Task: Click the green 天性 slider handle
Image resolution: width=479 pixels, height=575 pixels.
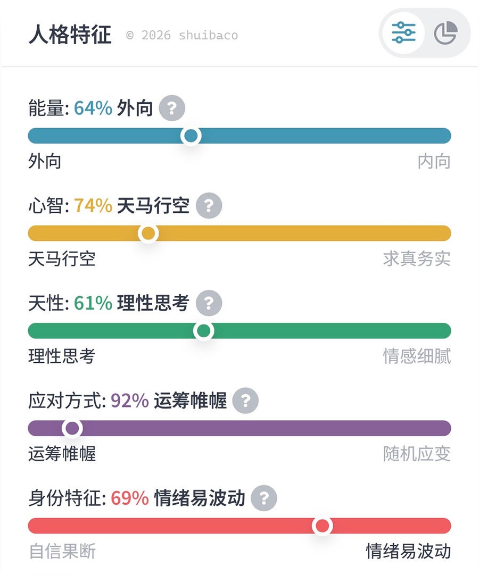Action: click(x=203, y=331)
